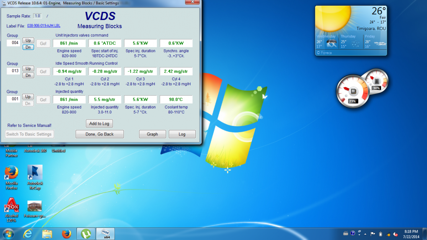
Task: Open uTorrent from the taskbar
Action: point(86,234)
